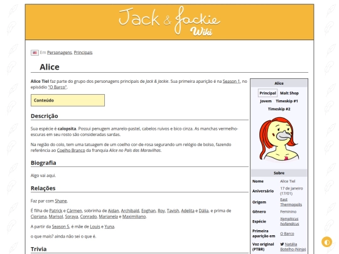
Task: Click the "Feminino" gender value
Action: pyautogui.click(x=288, y=212)
